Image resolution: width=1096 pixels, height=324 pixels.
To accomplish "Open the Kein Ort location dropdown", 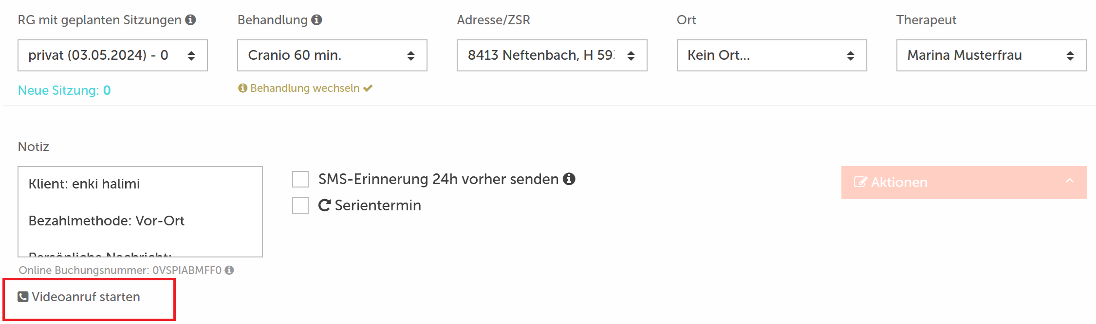I will [772, 55].
